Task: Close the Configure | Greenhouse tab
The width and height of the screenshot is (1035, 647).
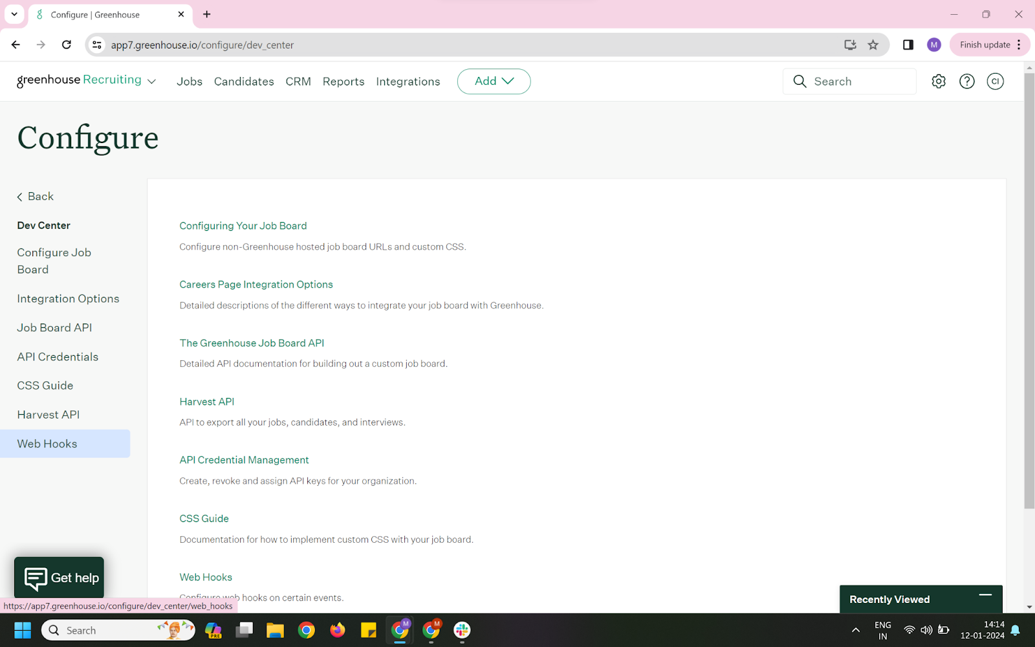Action: click(x=181, y=14)
